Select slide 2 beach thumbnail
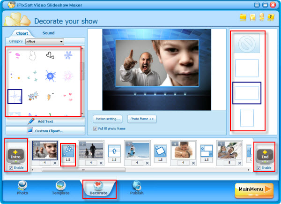 tap(91, 151)
